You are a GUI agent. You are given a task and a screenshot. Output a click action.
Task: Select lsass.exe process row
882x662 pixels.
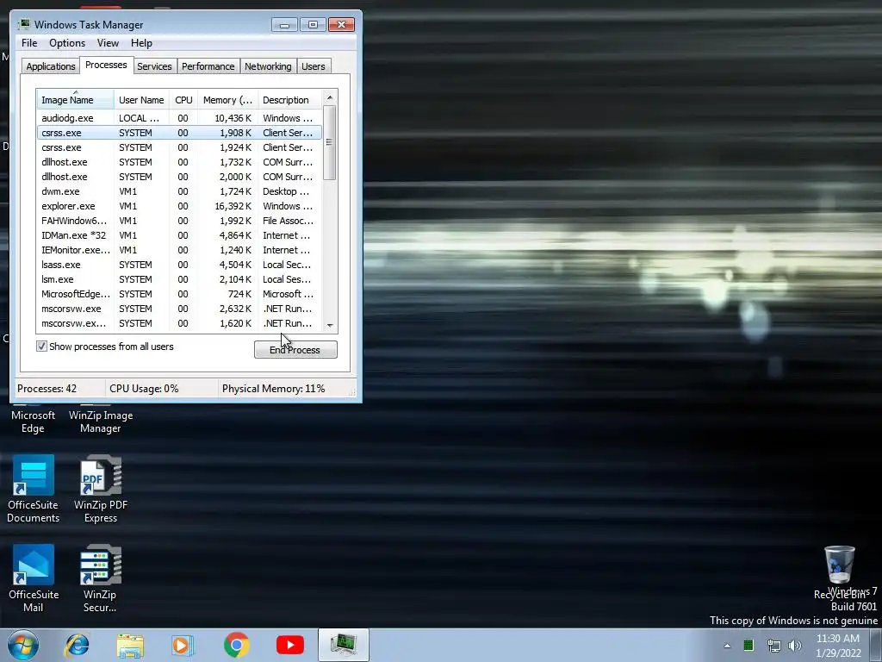(179, 265)
